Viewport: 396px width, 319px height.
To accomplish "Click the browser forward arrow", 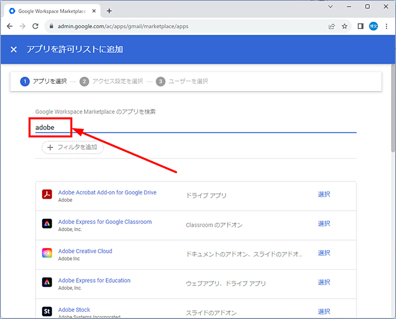I will point(22,26).
